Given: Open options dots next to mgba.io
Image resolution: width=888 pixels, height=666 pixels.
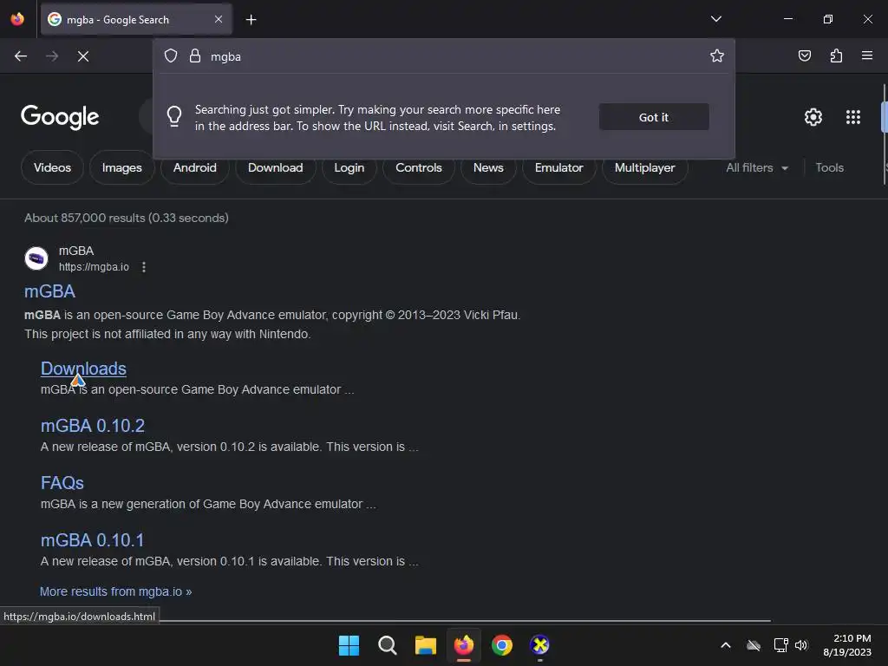Looking at the screenshot, I should [x=144, y=267].
